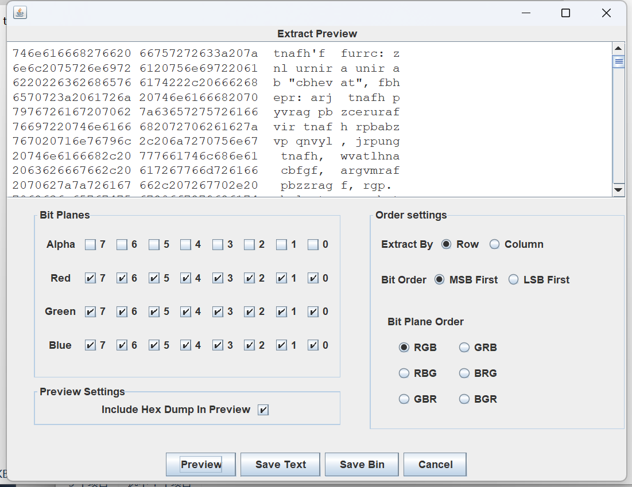Viewport: 632px width, 487px height.
Task: Click Save Text button
Action: pos(281,465)
